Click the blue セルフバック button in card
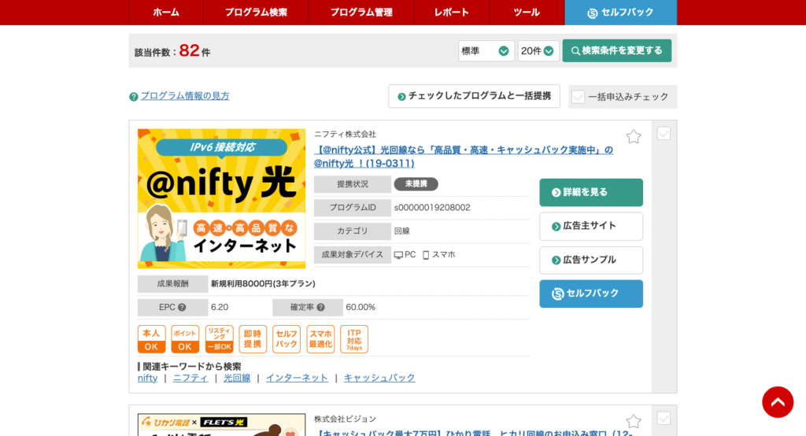806x436 pixels. (x=591, y=294)
